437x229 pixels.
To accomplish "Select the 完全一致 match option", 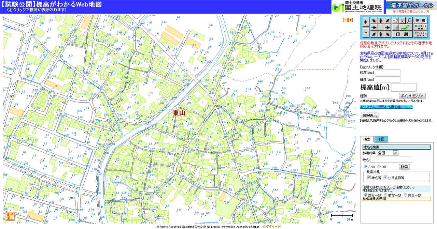I will click(406, 195).
